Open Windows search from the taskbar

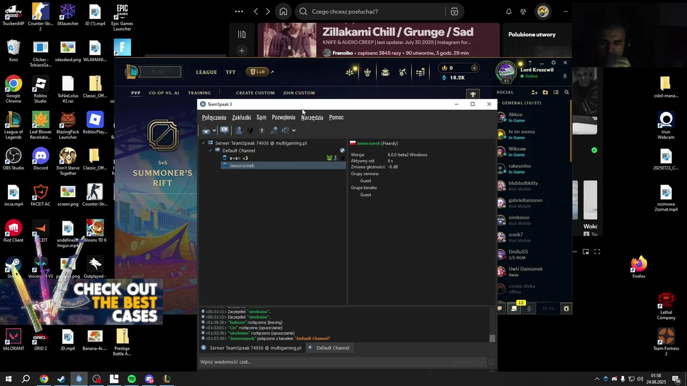tap(26, 379)
